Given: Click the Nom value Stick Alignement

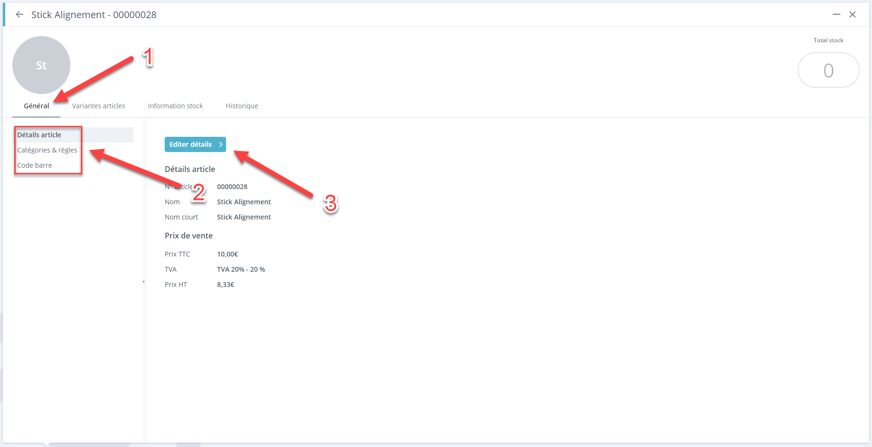Looking at the screenshot, I should [x=244, y=202].
